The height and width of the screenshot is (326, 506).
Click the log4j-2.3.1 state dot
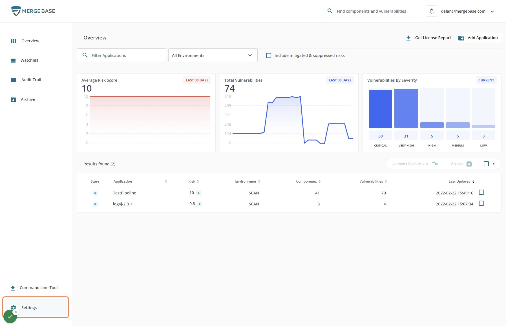[95, 204]
